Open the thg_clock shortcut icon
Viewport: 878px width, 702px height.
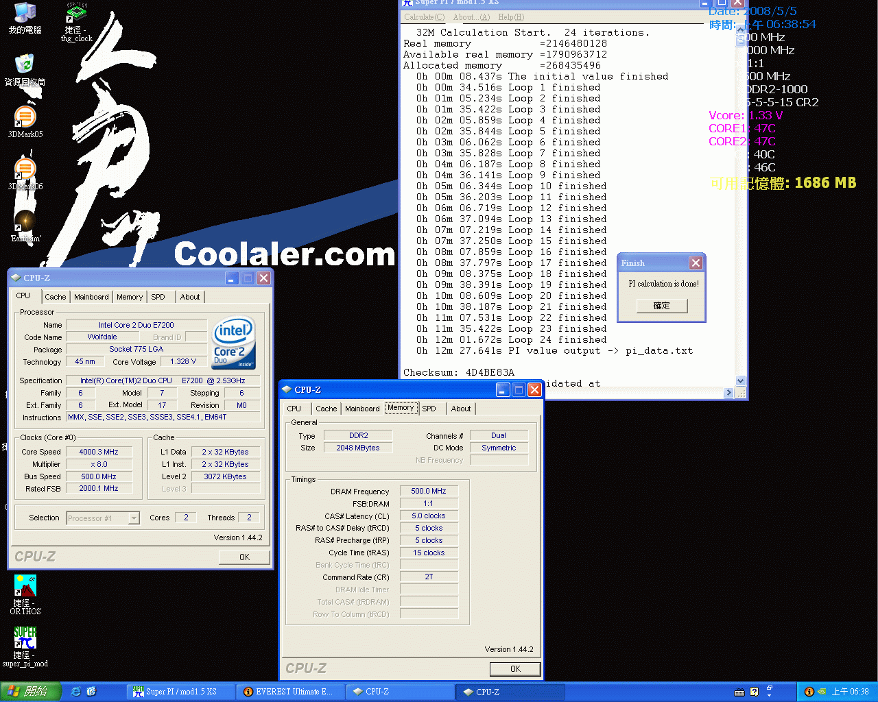[x=76, y=22]
